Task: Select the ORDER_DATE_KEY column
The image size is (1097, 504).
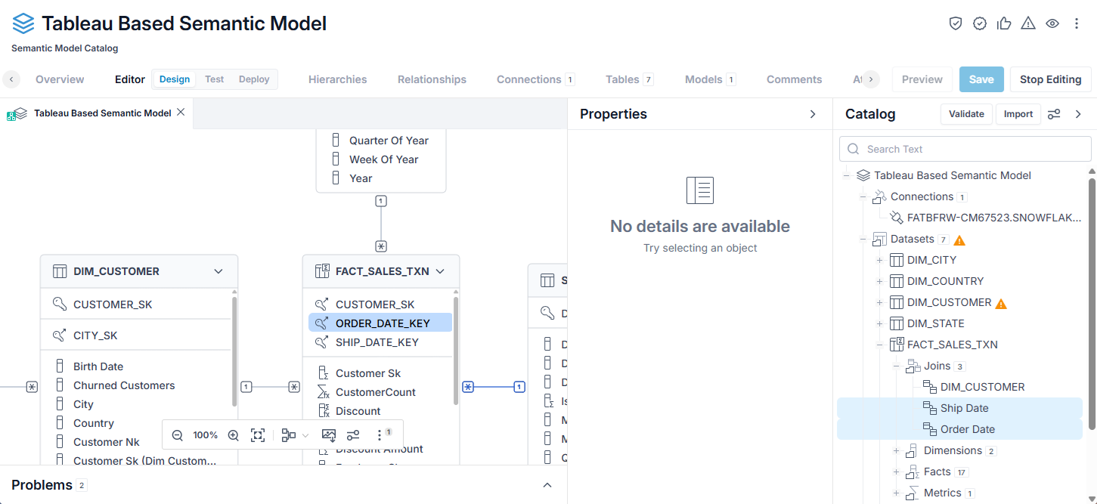Action: coord(380,323)
